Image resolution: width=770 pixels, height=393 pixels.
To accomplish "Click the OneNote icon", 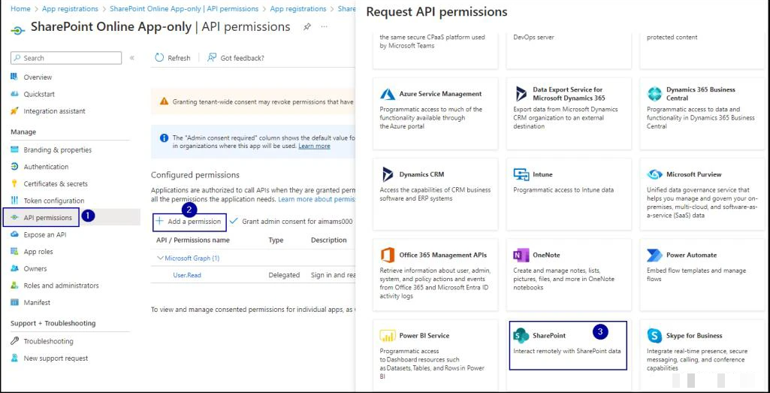I will 521,255.
